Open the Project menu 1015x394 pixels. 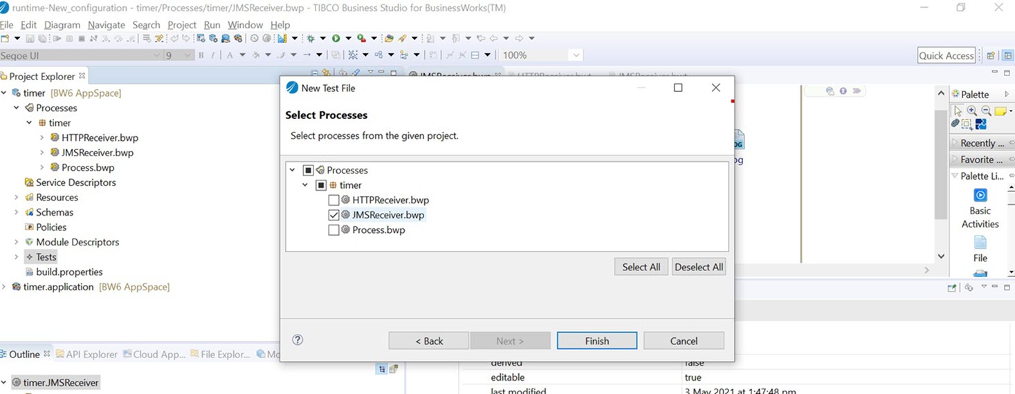(182, 25)
